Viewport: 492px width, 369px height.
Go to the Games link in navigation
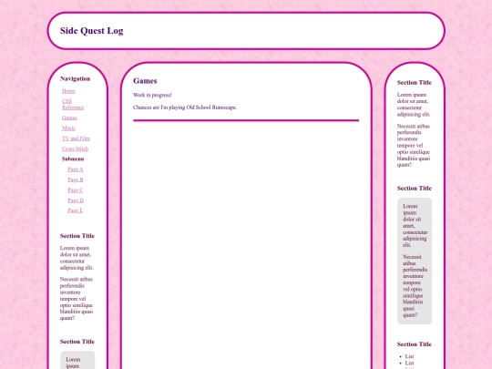click(x=69, y=118)
